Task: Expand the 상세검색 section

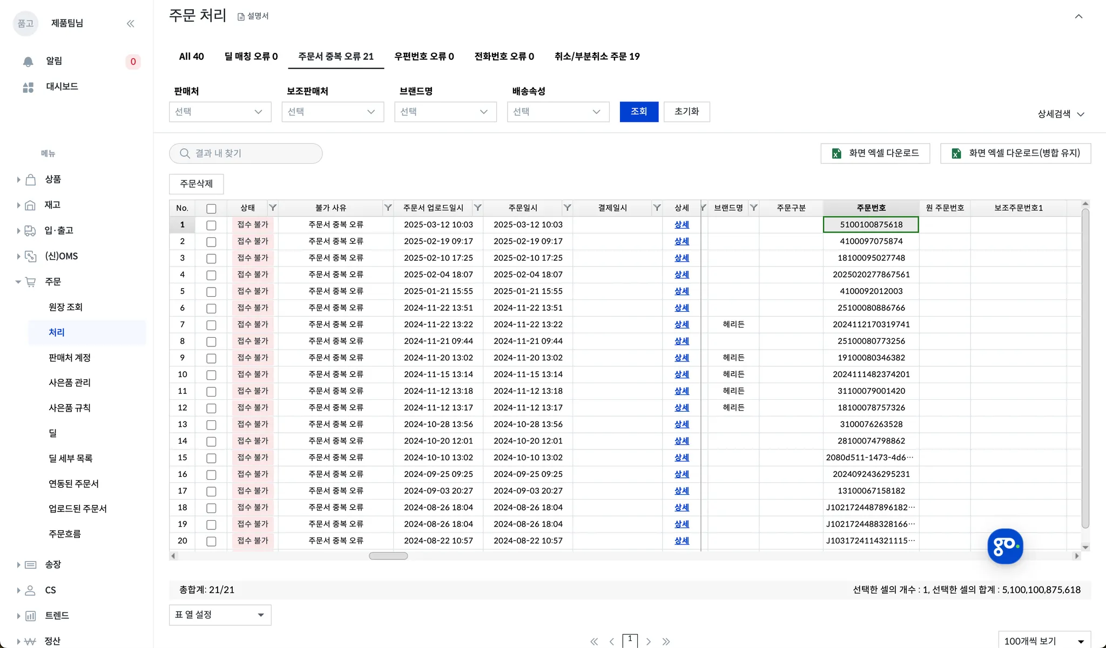Action: 1061,114
